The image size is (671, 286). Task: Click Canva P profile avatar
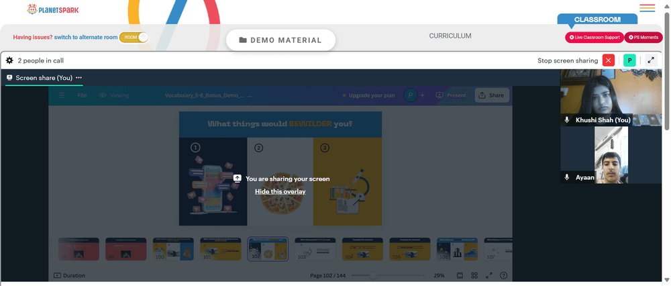click(x=411, y=95)
